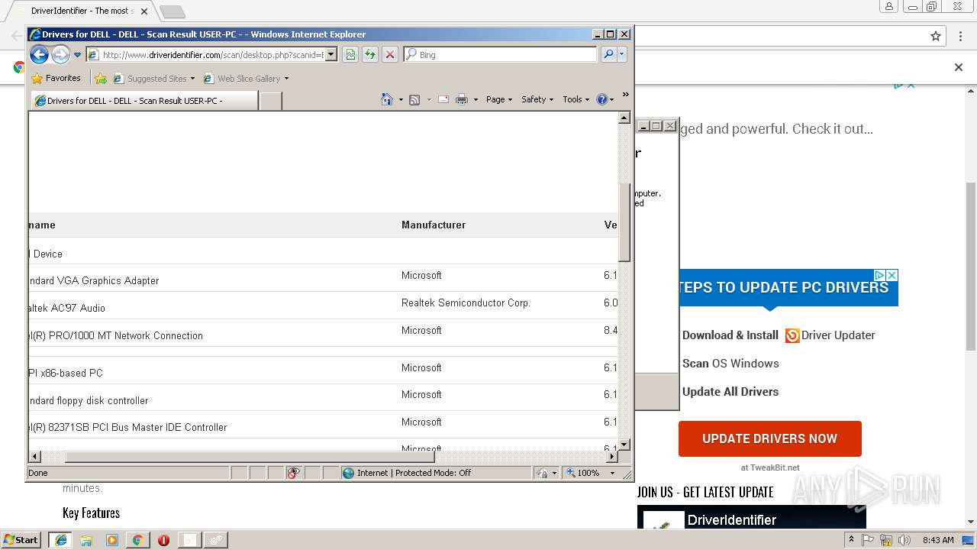Click the IE Home icon
977x550 pixels.
pos(387,99)
